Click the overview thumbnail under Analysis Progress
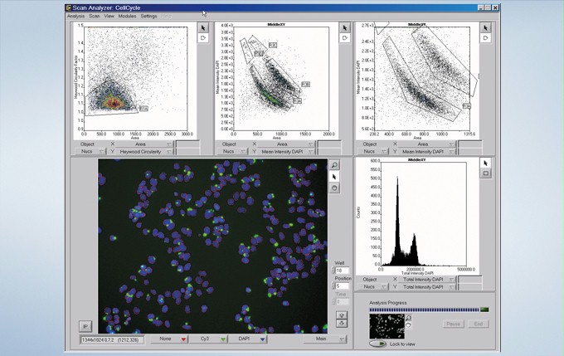The image size is (564, 356). click(387, 326)
